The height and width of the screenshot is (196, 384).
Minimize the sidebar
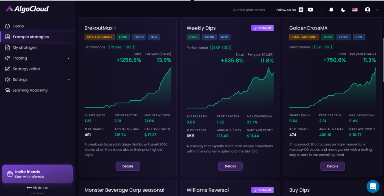[37, 188]
